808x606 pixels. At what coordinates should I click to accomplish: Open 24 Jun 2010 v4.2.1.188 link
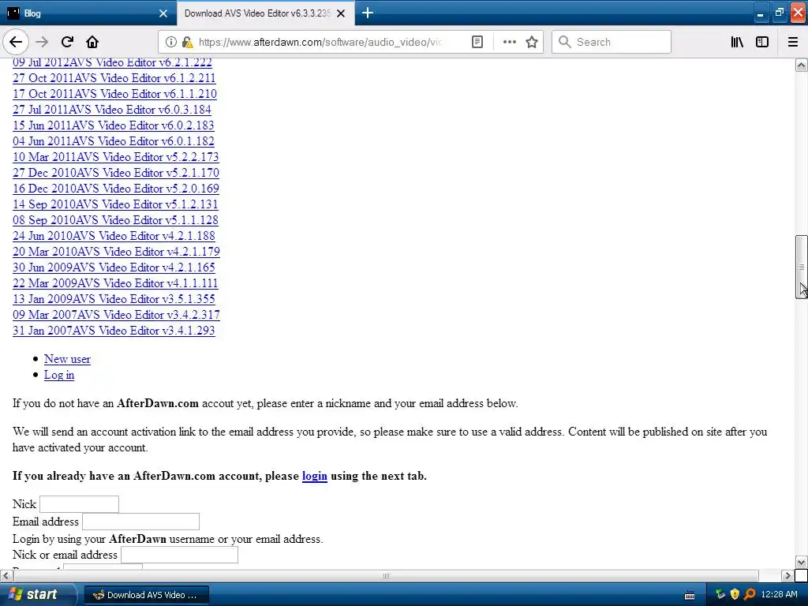(114, 236)
